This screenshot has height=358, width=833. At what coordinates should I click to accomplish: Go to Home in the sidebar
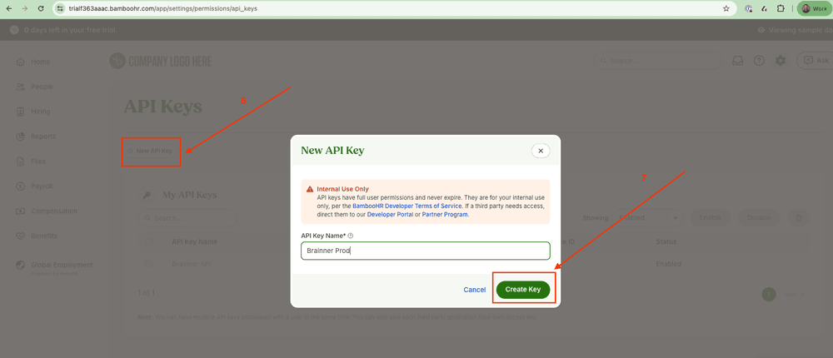tap(40, 62)
